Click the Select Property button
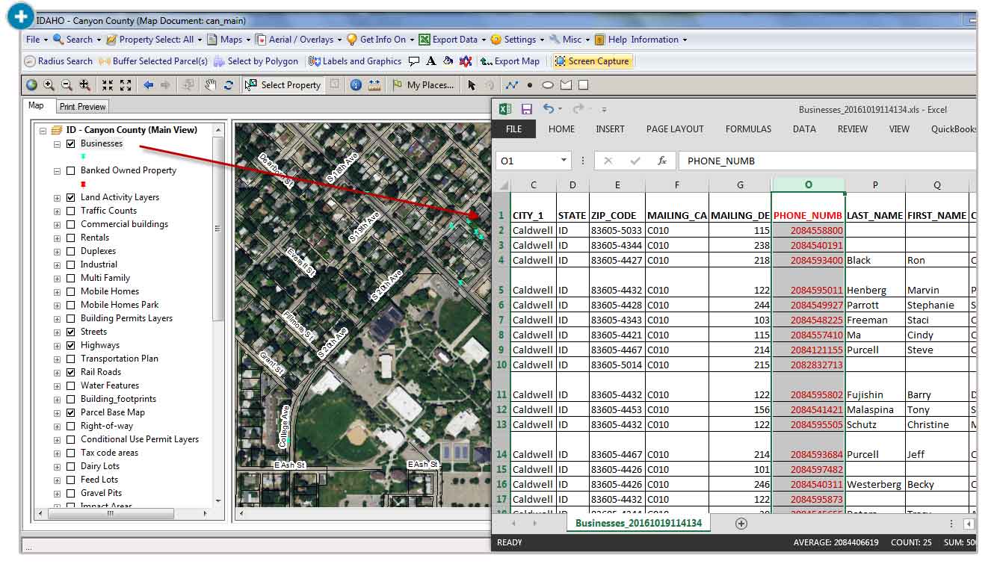The image size is (997, 564). (x=283, y=85)
